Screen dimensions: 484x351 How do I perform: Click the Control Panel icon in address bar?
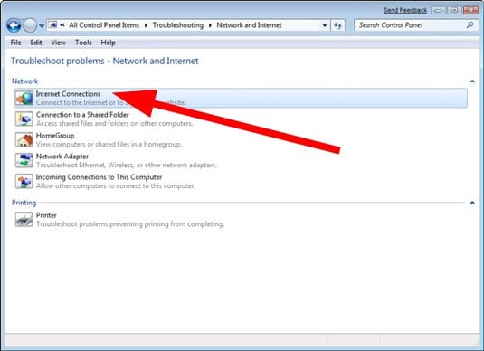pyautogui.click(x=52, y=25)
